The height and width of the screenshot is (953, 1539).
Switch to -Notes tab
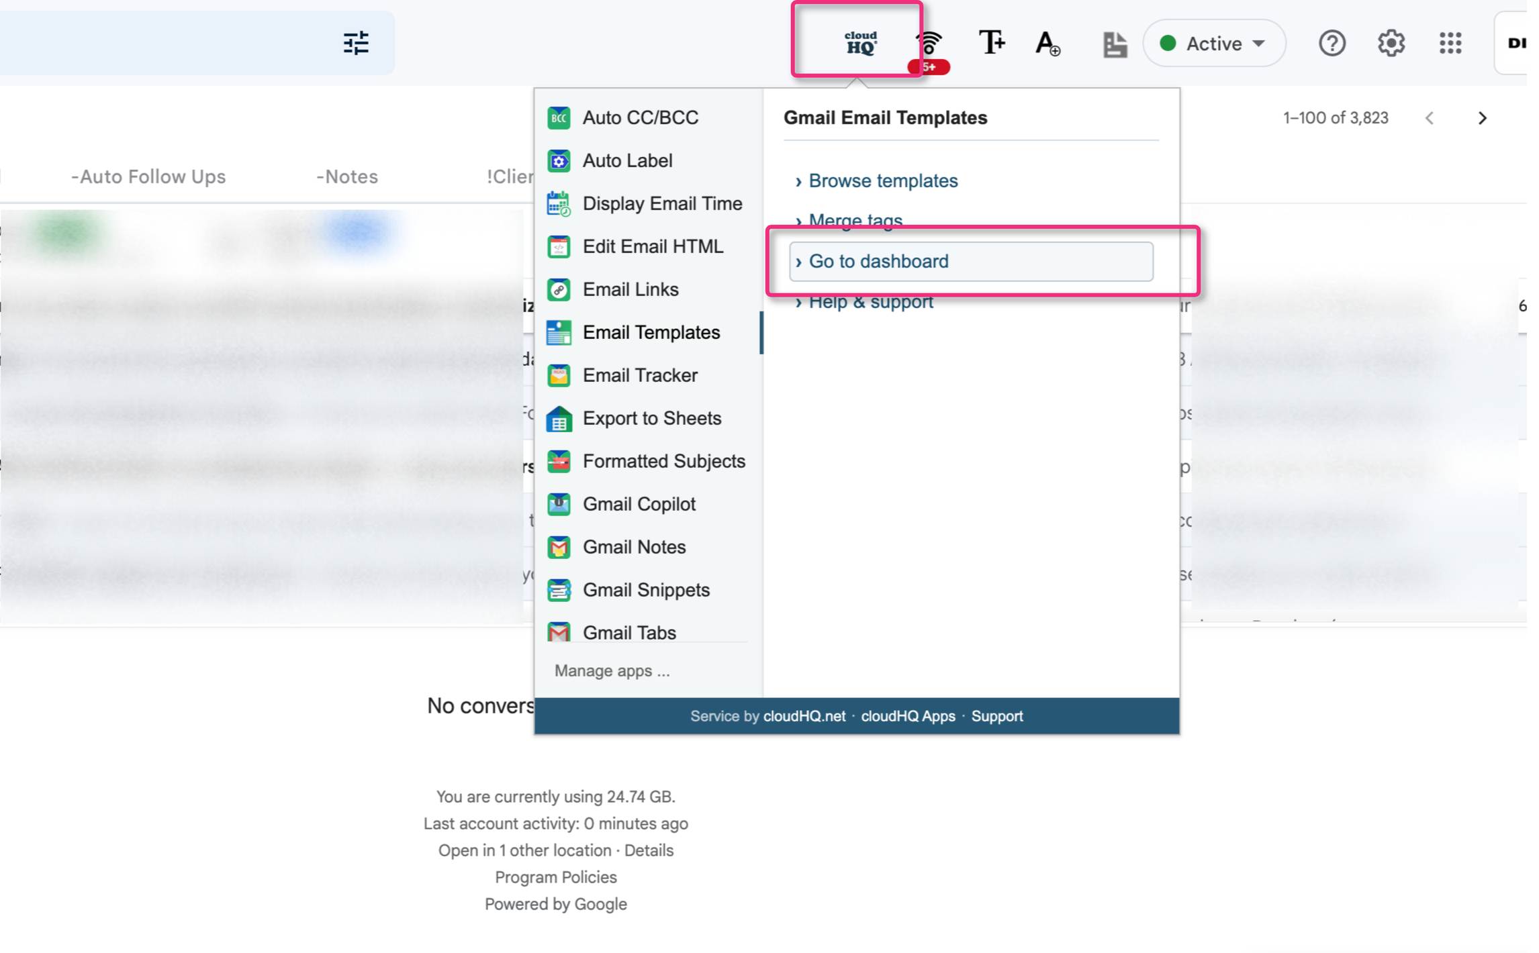[x=347, y=177]
